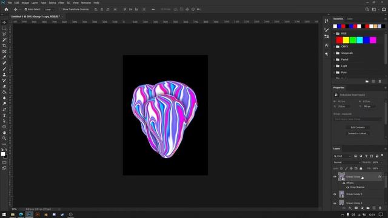Select the Eyedropper tool
388x218 pixels.
(4, 57)
